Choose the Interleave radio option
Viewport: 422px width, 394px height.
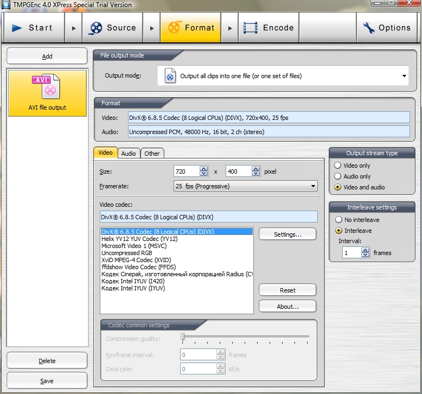[x=338, y=231]
